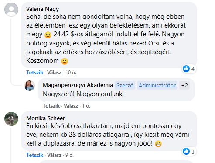215x163 pixels.
Task: Reply to Monika Scheer's comment with Válasz
Action: pos(55,155)
